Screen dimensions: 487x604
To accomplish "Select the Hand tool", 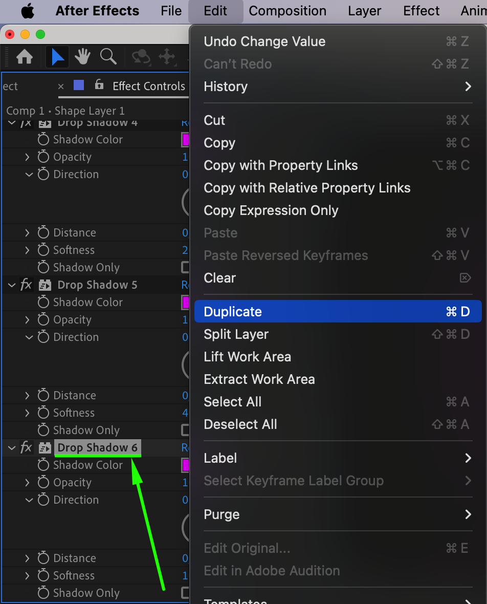I will [82, 57].
